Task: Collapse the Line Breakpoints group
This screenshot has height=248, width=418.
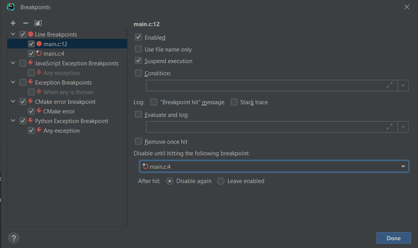Action: tap(13, 34)
